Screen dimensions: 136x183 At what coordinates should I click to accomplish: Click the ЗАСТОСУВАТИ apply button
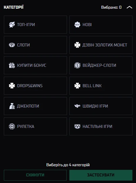click(x=101, y=175)
